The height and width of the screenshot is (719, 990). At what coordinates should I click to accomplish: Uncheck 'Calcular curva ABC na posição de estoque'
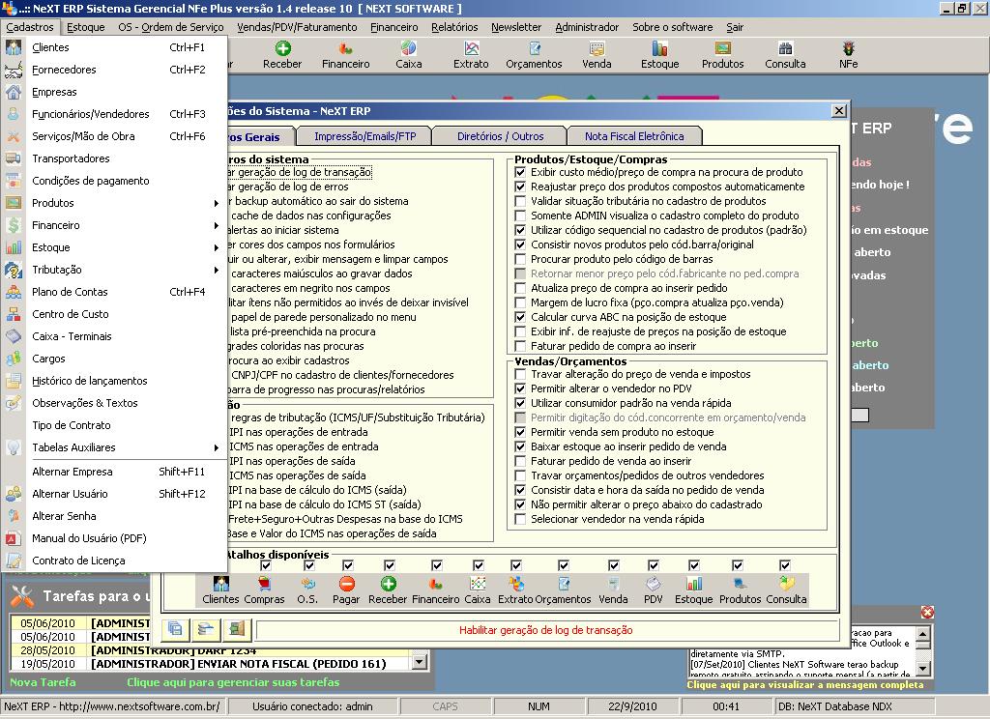coord(520,319)
